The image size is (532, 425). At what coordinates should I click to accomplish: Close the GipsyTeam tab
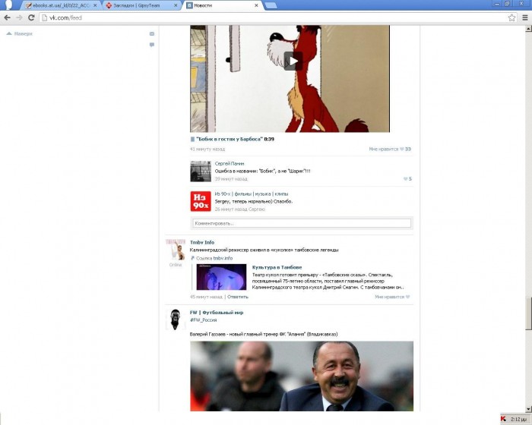(176, 5)
